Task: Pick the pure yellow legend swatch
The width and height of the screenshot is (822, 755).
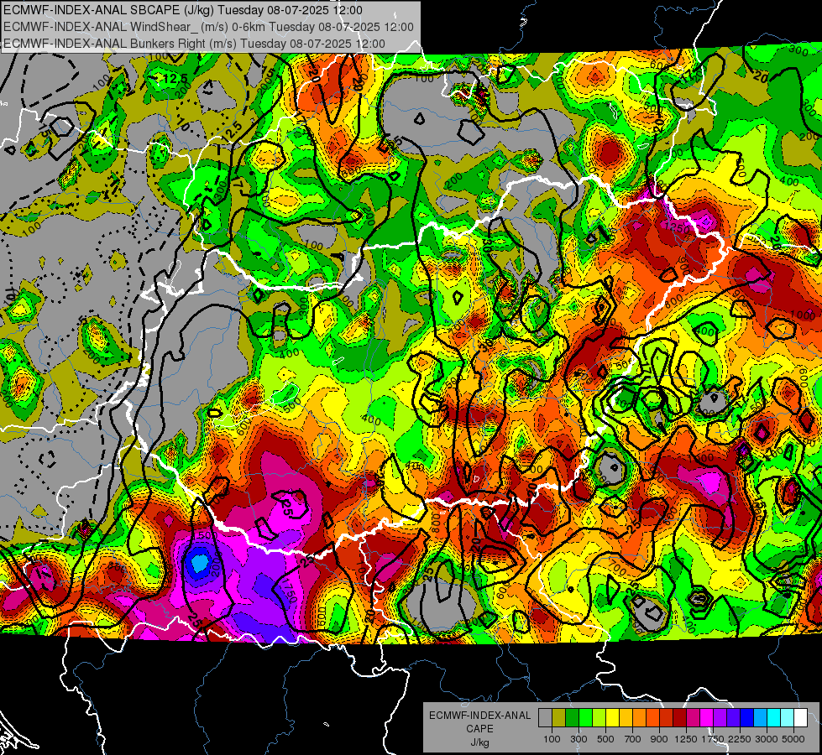Action: pyautogui.click(x=612, y=717)
